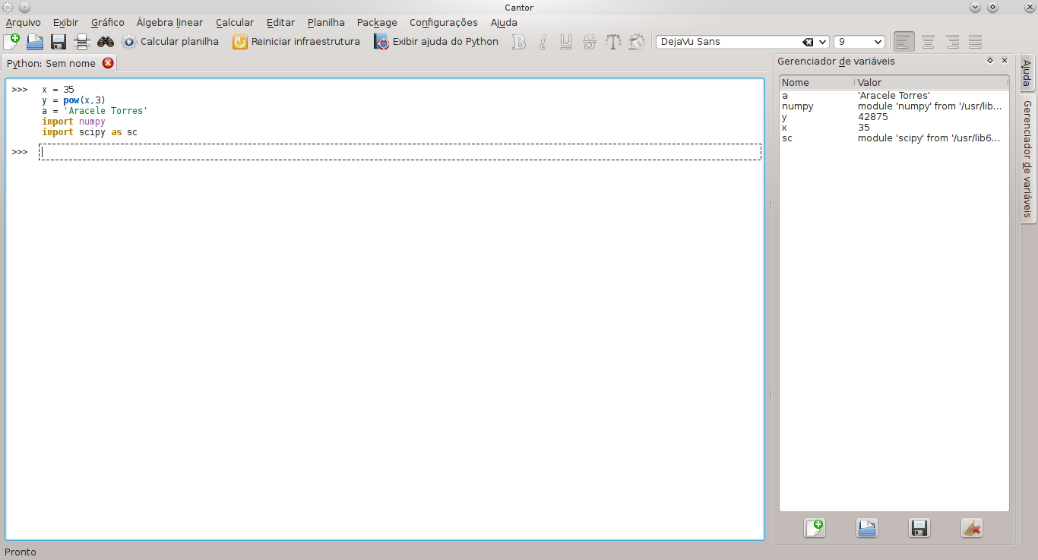The image size is (1038, 560).
Task: Open the Exibir menu
Action: [x=66, y=23]
